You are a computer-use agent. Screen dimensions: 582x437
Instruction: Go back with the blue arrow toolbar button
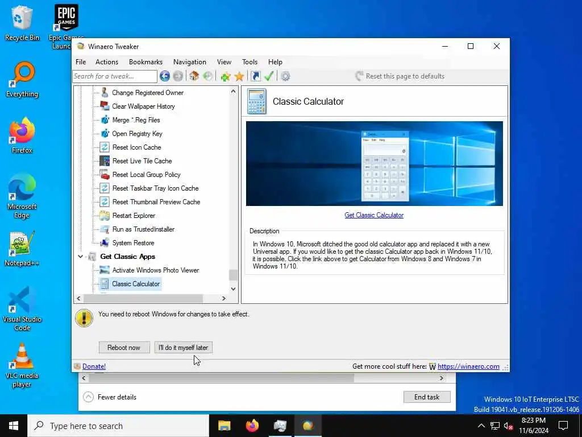165,76
